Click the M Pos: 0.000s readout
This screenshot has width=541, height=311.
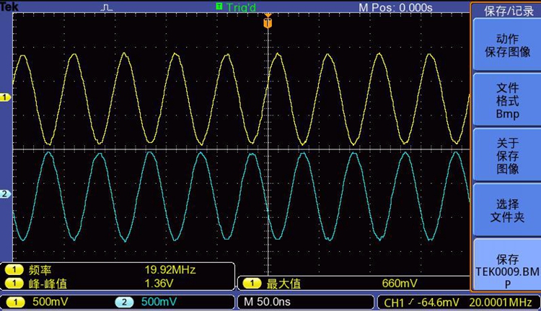(395, 7)
